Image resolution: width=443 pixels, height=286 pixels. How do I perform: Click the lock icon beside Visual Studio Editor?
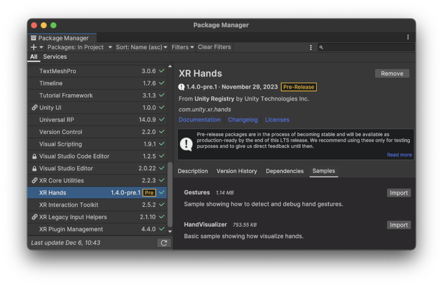(35, 168)
